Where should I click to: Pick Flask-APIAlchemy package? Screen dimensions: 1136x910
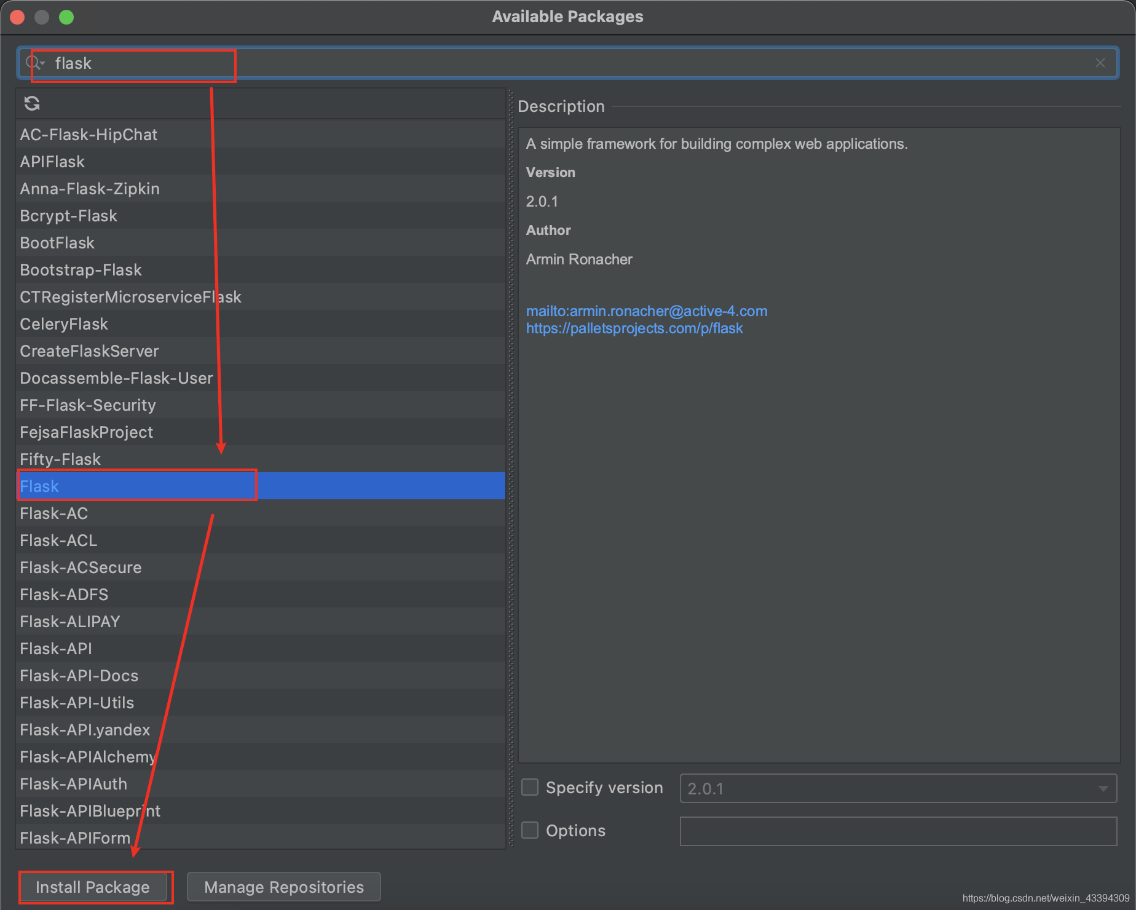261,756
